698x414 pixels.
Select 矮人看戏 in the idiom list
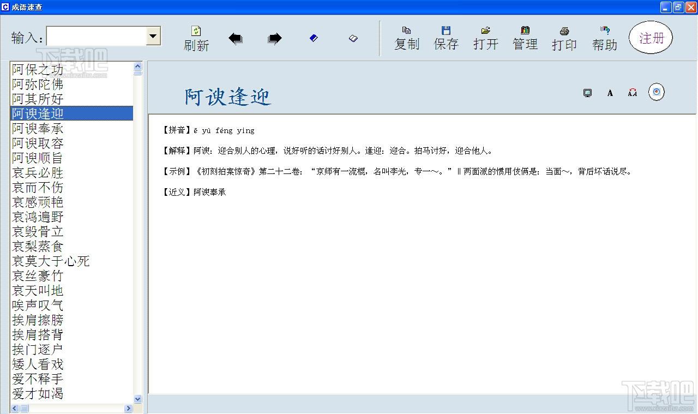(71, 364)
